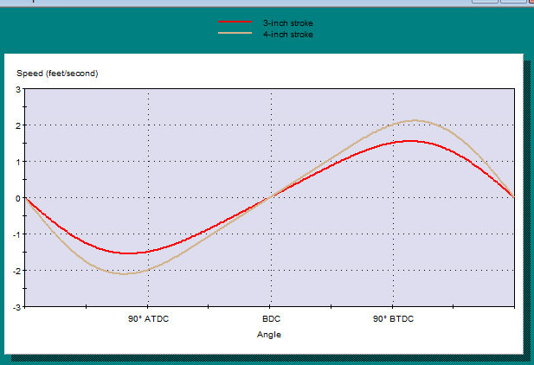Click the y-axis tick label -3
The height and width of the screenshot is (365, 534).
pyautogui.click(x=16, y=307)
